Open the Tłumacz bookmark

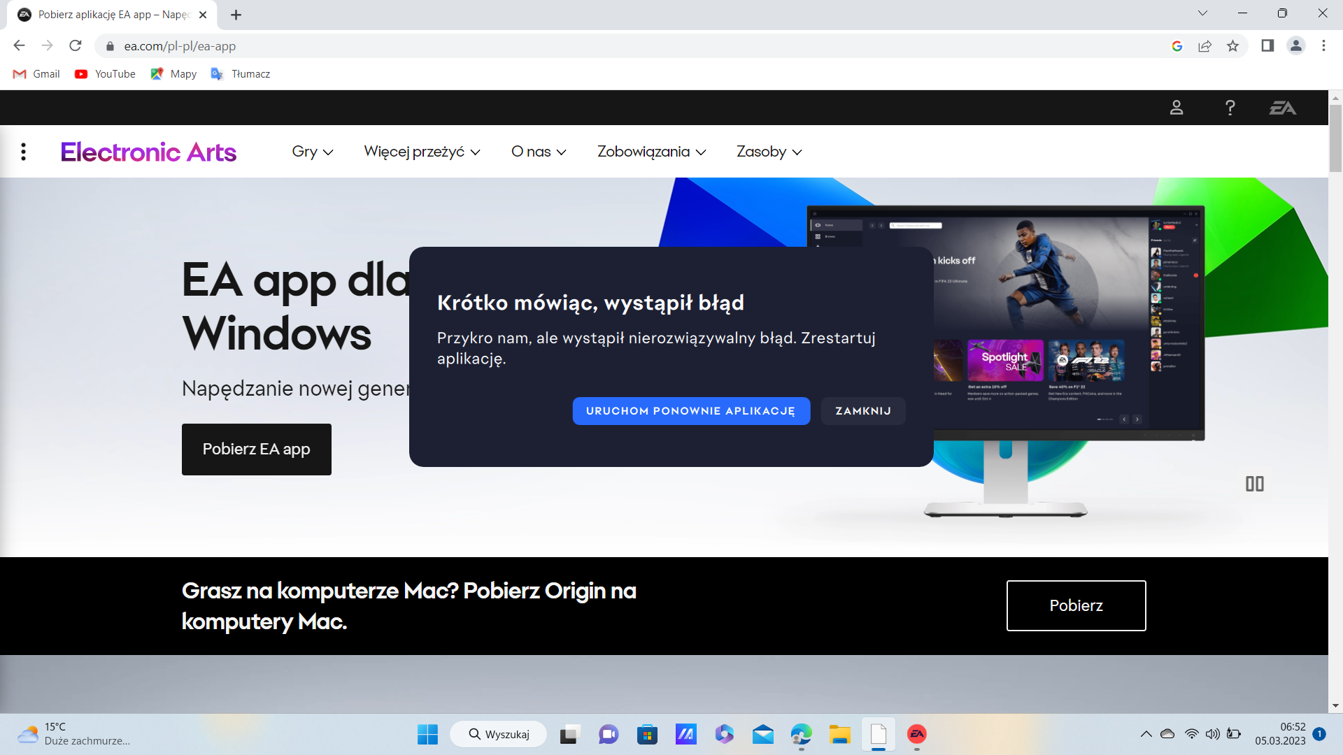coord(240,74)
